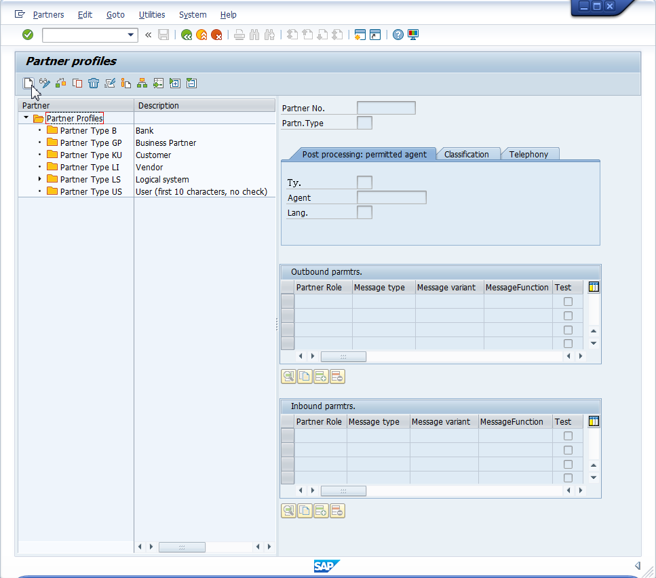Open the Utilities menu
656x578 pixels.
[x=151, y=14]
